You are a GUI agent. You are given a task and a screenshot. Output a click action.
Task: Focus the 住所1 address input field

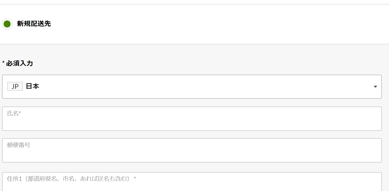point(192,181)
